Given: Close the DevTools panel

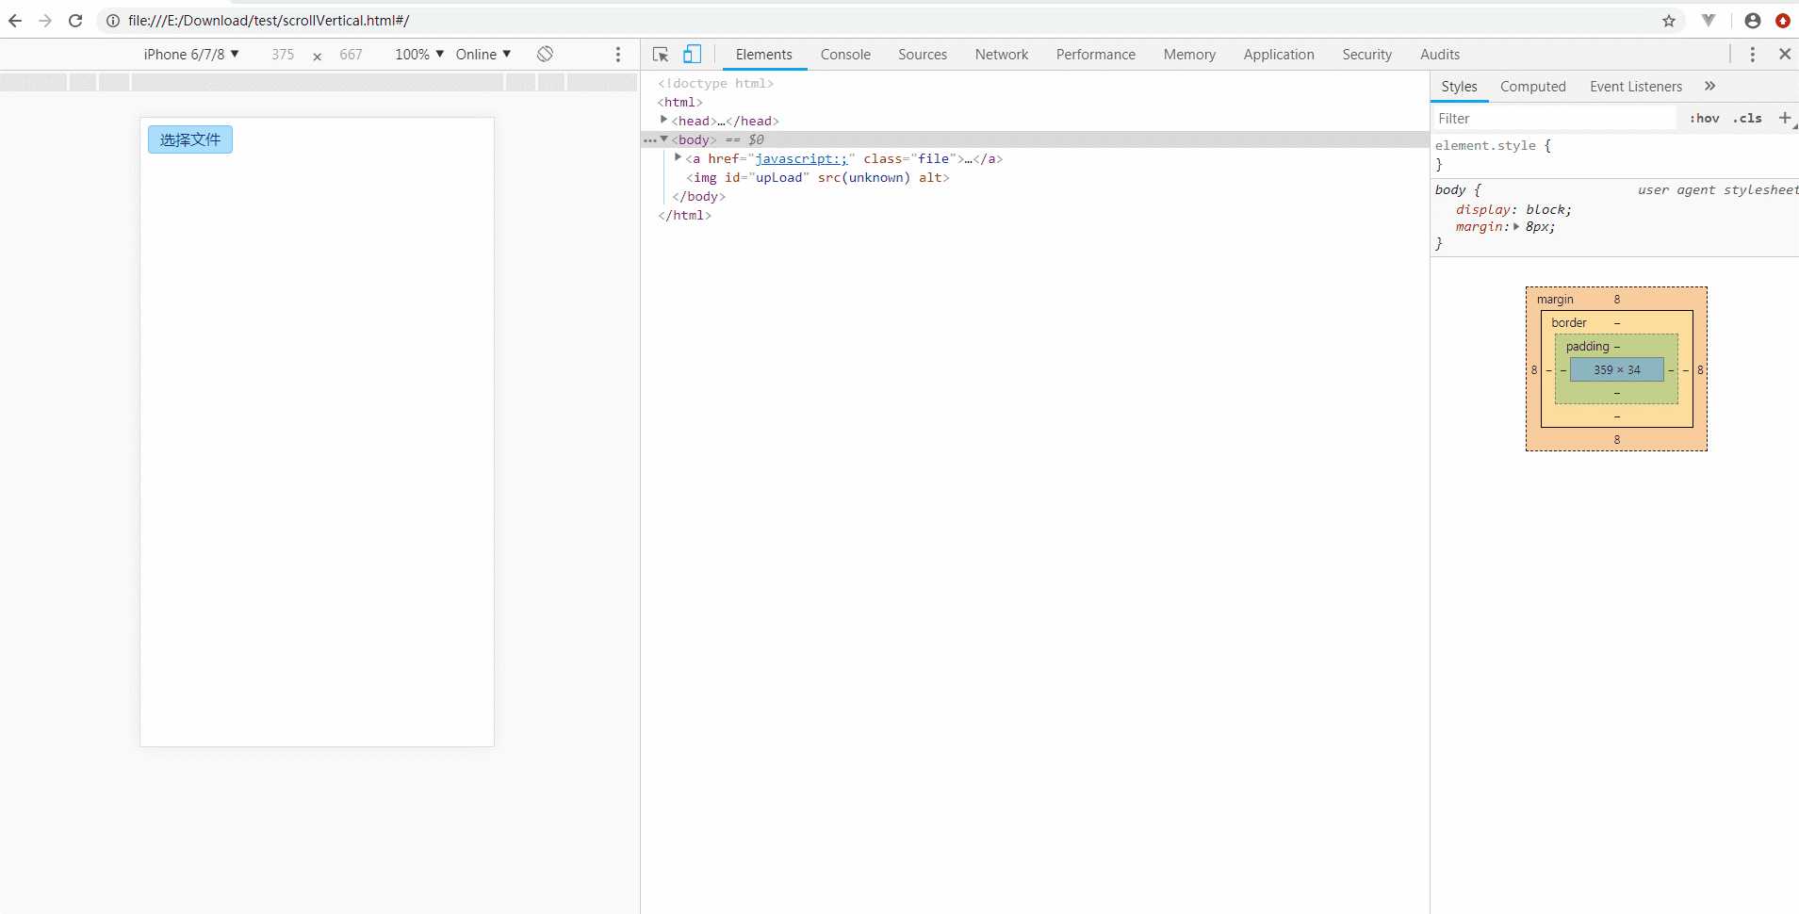Looking at the screenshot, I should tap(1785, 54).
